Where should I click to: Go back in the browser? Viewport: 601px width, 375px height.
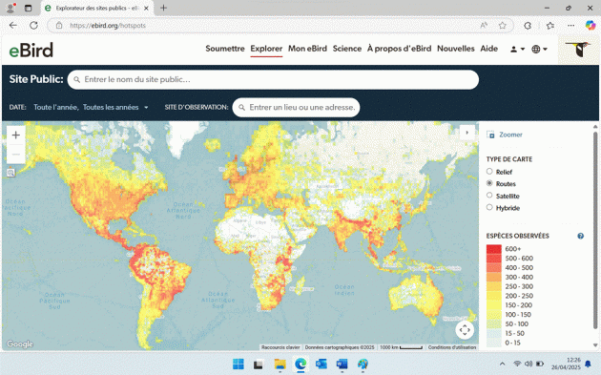[13, 26]
